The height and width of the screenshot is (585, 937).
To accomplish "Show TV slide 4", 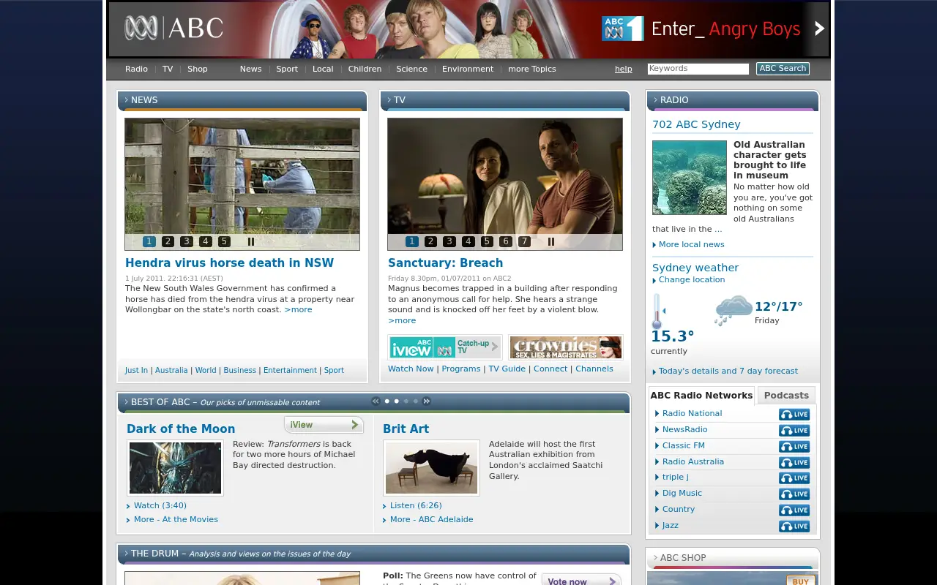I will (468, 241).
